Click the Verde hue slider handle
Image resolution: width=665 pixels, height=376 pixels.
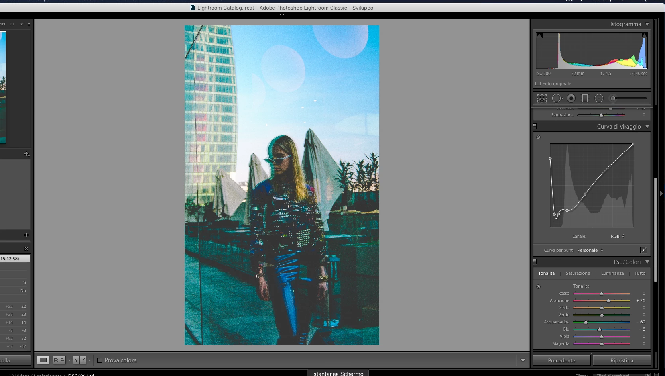[602, 315]
